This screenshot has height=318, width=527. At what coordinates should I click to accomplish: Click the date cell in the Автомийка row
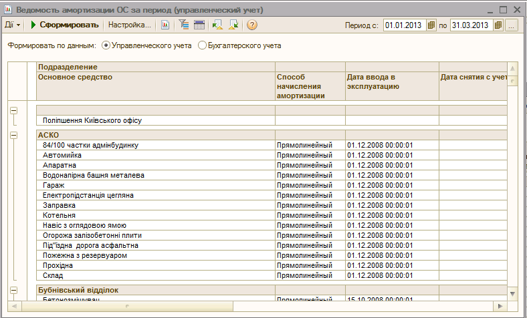click(392, 155)
